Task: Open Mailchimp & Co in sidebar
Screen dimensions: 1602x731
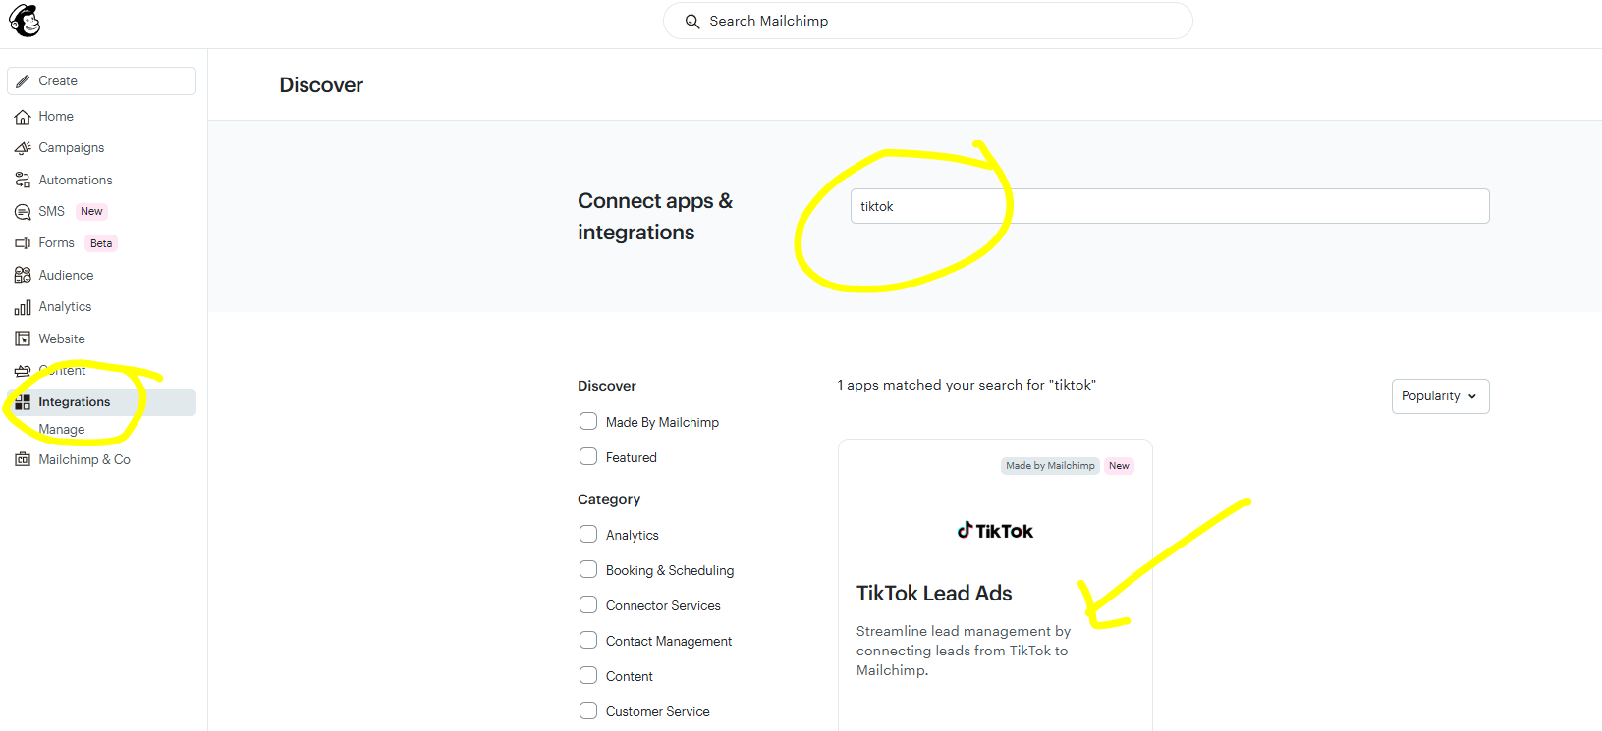Action: pyautogui.click(x=84, y=460)
